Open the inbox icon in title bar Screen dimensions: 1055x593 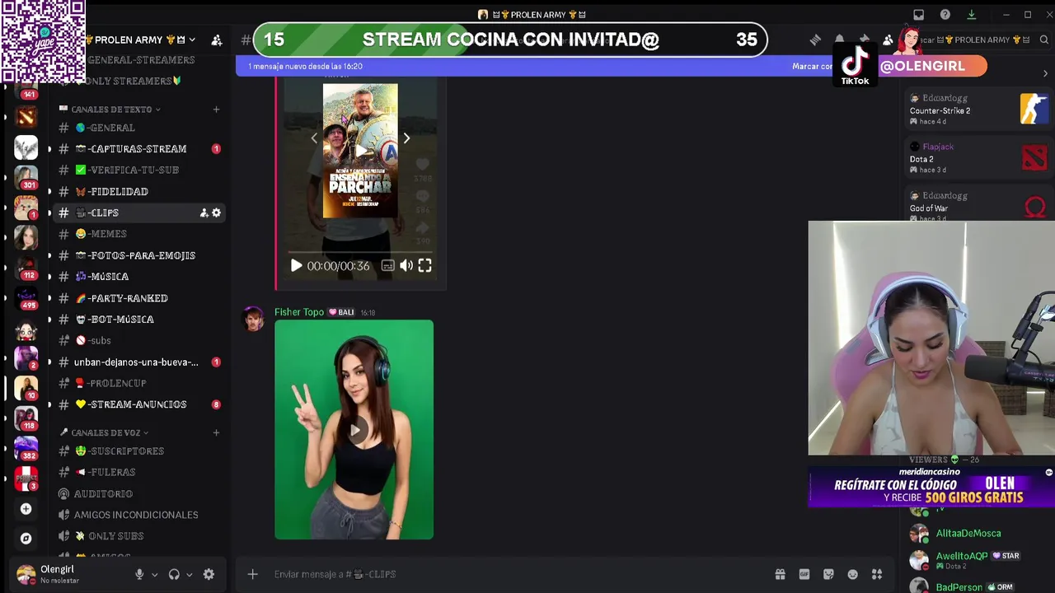pyautogui.click(x=919, y=15)
